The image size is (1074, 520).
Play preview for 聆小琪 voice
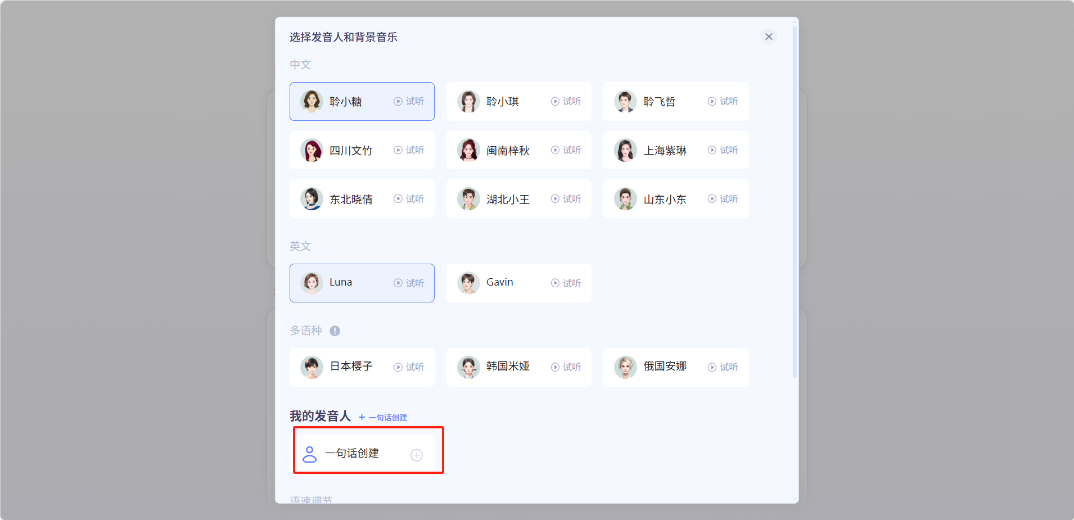point(566,101)
